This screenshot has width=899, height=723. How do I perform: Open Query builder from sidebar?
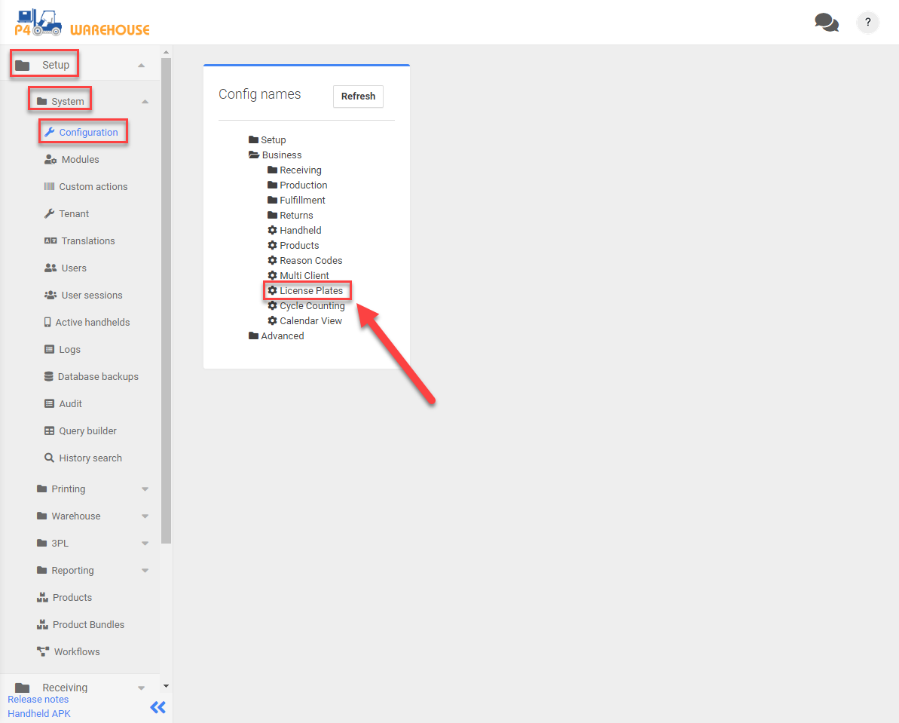pyautogui.click(x=87, y=431)
